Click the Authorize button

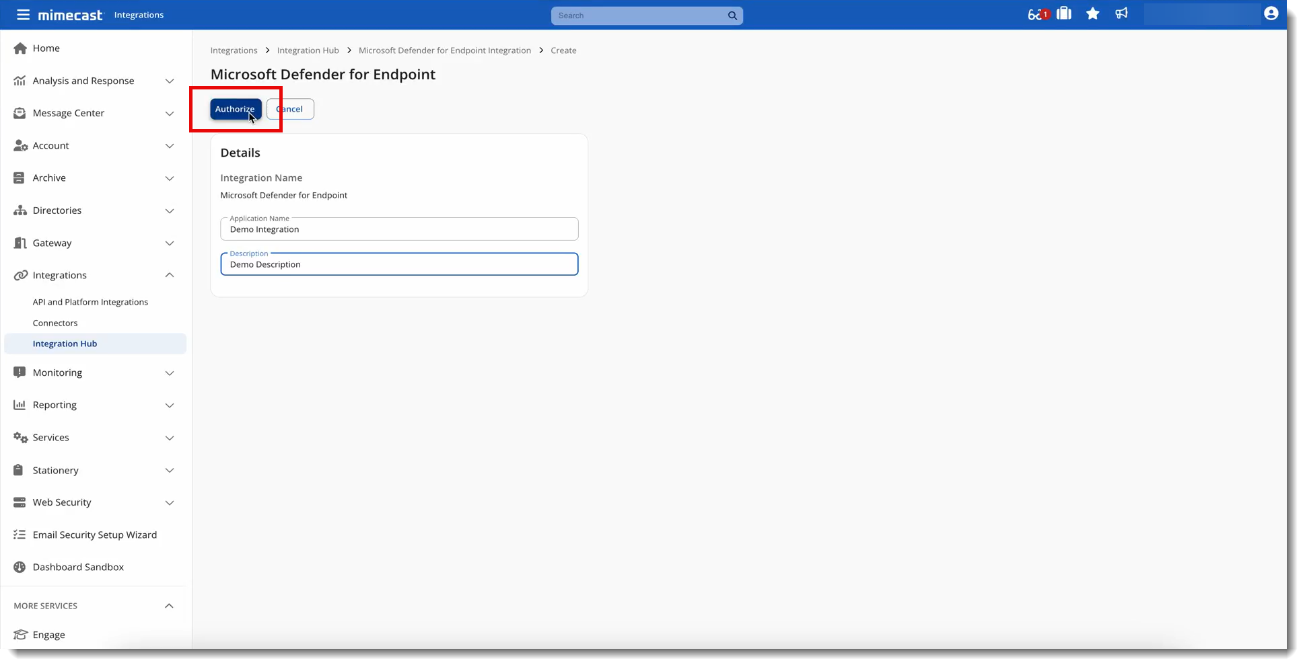pos(235,109)
